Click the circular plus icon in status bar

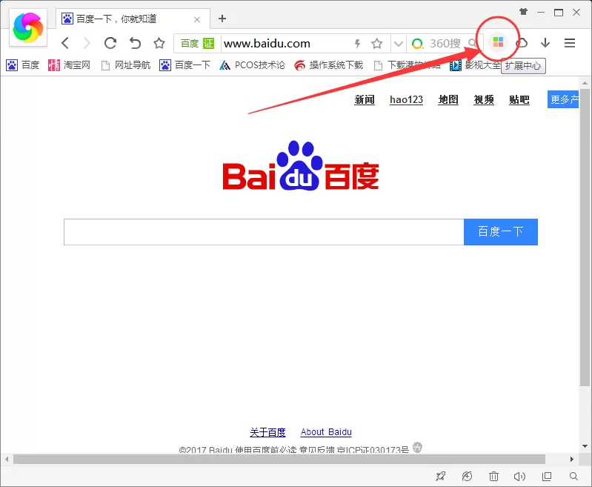click(x=467, y=477)
